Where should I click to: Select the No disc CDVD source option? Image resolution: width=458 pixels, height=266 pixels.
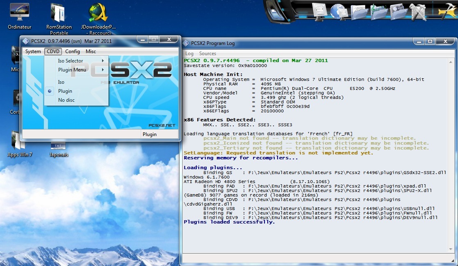[77, 100]
